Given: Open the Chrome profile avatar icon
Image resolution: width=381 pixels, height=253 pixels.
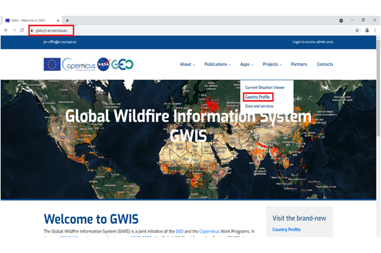Looking at the screenshot, I should pyautogui.click(x=366, y=30).
